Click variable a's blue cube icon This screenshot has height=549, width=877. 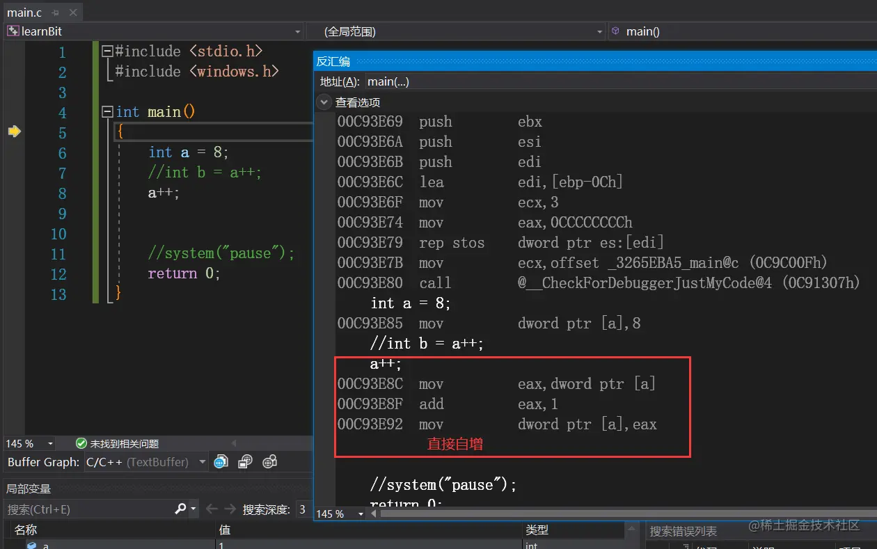coord(31,545)
